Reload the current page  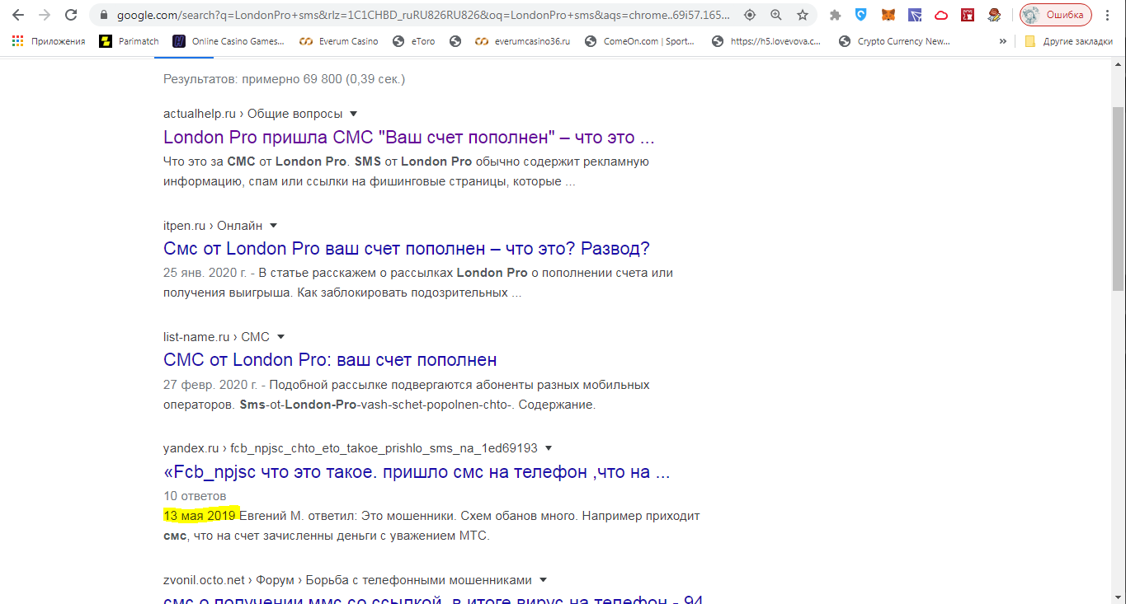tap(71, 15)
